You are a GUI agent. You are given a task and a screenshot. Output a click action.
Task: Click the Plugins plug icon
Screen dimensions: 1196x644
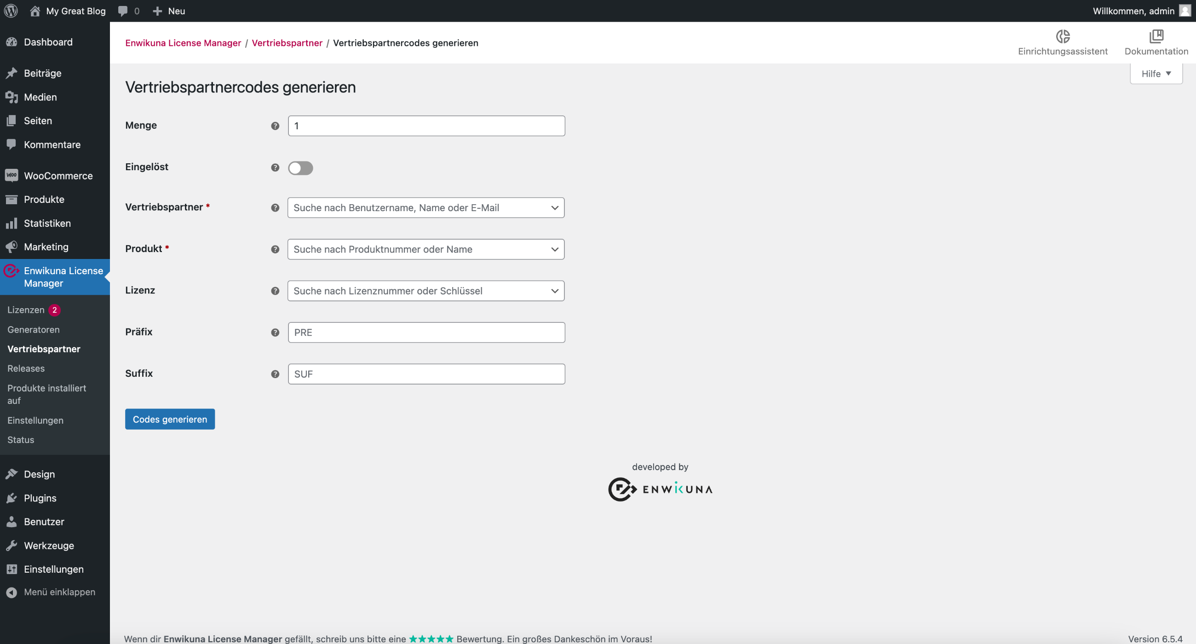point(11,498)
